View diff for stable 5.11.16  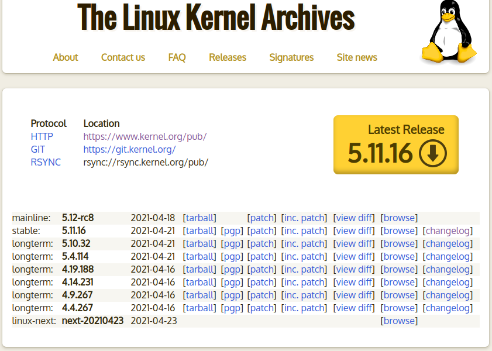(354, 230)
